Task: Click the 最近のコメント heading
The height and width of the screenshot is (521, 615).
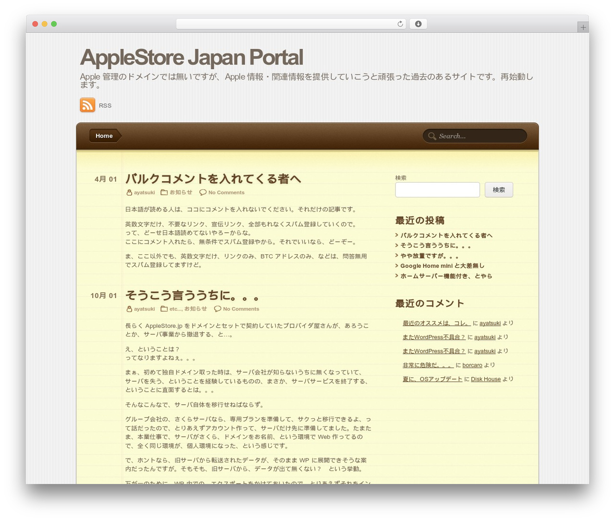Action: point(430,304)
